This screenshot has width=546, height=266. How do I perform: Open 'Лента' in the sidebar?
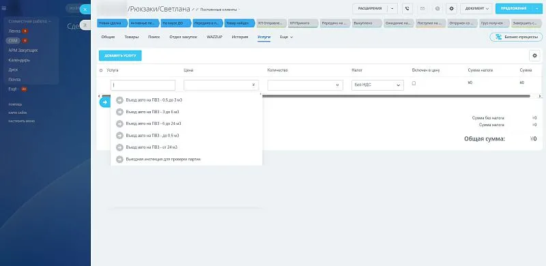[14, 31]
